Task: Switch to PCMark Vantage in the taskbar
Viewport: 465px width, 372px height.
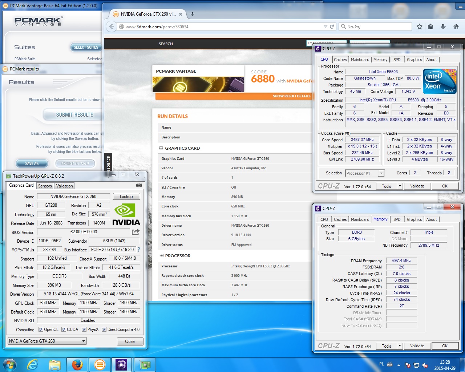Action: point(100,364)
